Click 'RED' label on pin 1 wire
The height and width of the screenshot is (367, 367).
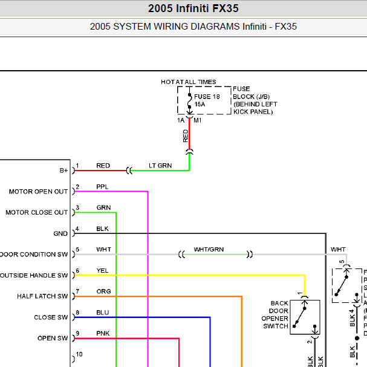[x=103, y=166]
